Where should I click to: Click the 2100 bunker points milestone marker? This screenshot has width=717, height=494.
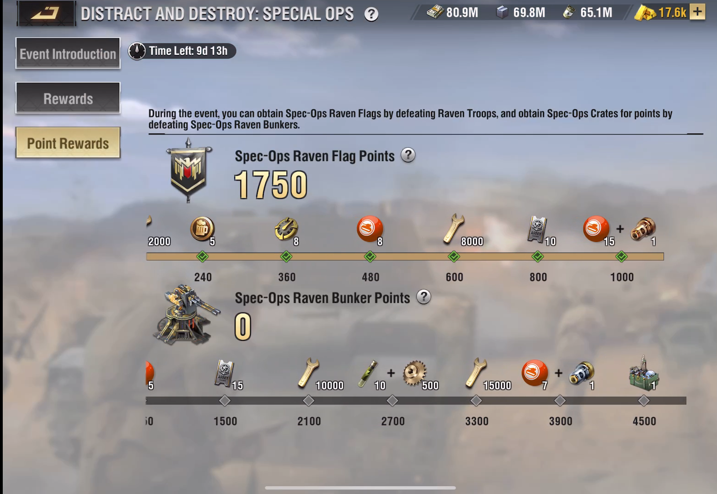pos(308,401)
